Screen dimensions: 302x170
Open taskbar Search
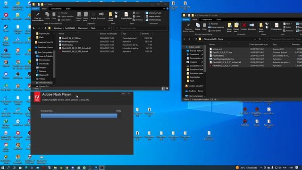[x=8, y=168]
